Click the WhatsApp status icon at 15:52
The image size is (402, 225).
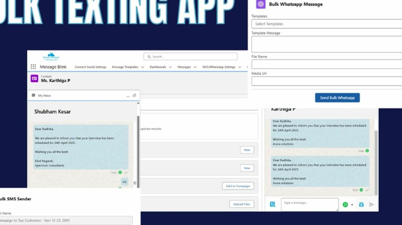(361, 190)
